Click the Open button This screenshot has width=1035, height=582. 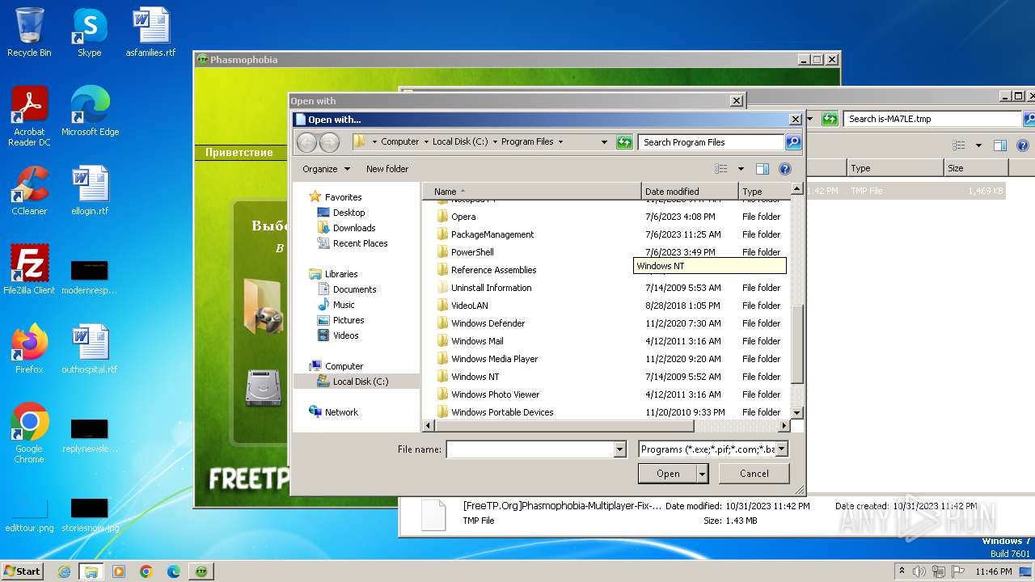(x=667, y=474)
